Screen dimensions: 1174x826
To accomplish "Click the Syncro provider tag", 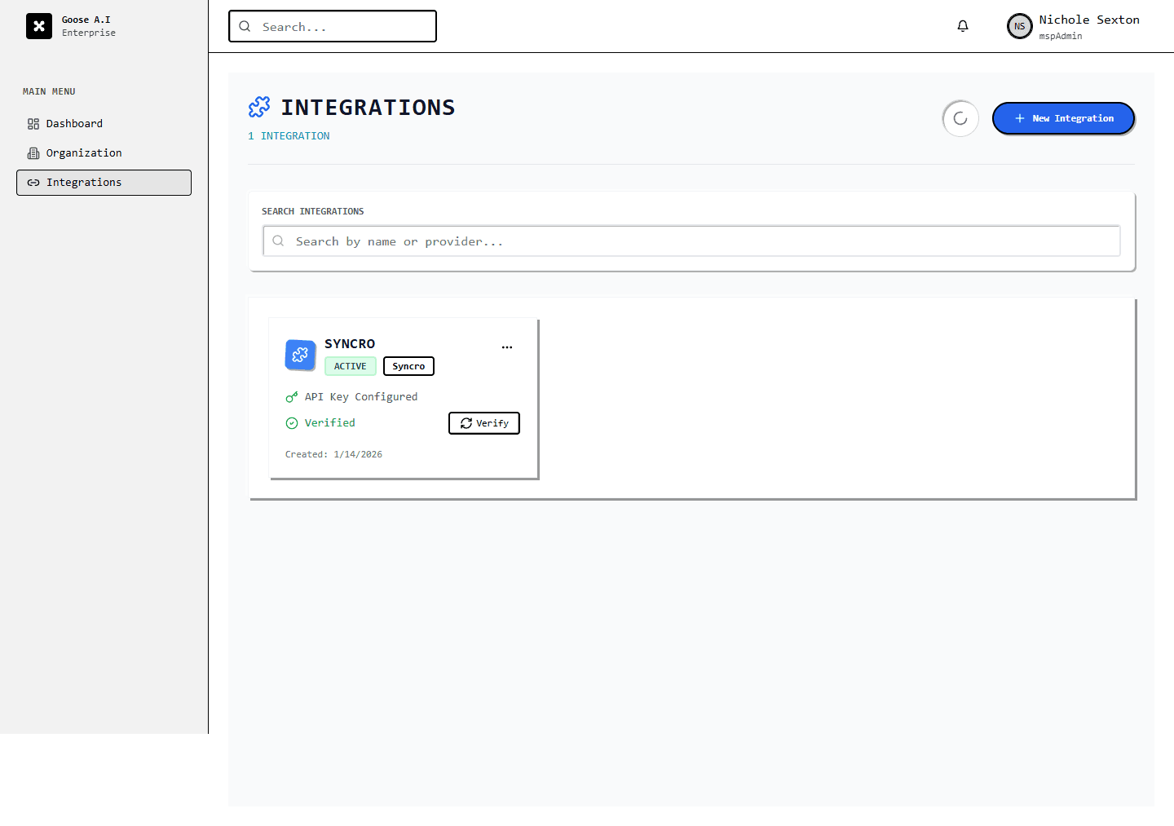I will pos(408,366).
